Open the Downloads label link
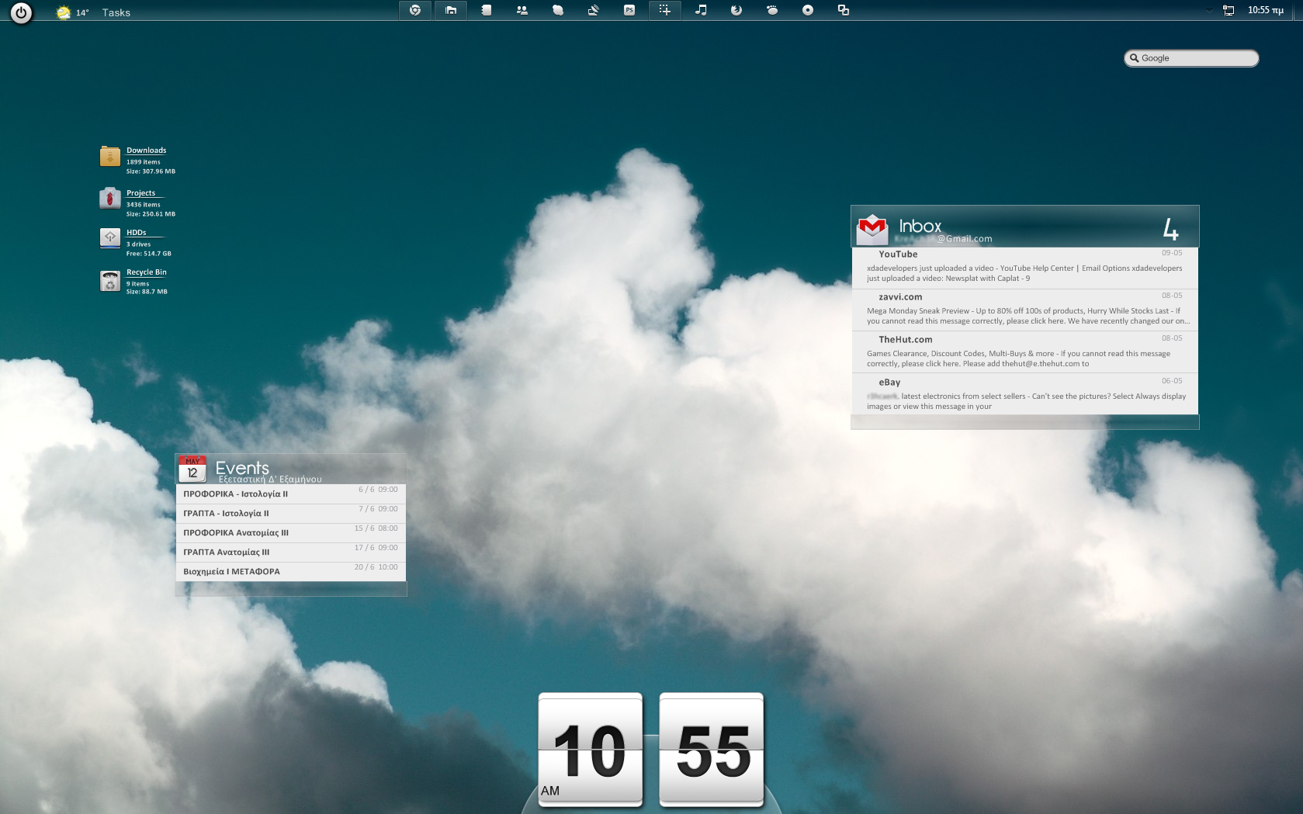The image size is (1303, 814). (147, 151)
